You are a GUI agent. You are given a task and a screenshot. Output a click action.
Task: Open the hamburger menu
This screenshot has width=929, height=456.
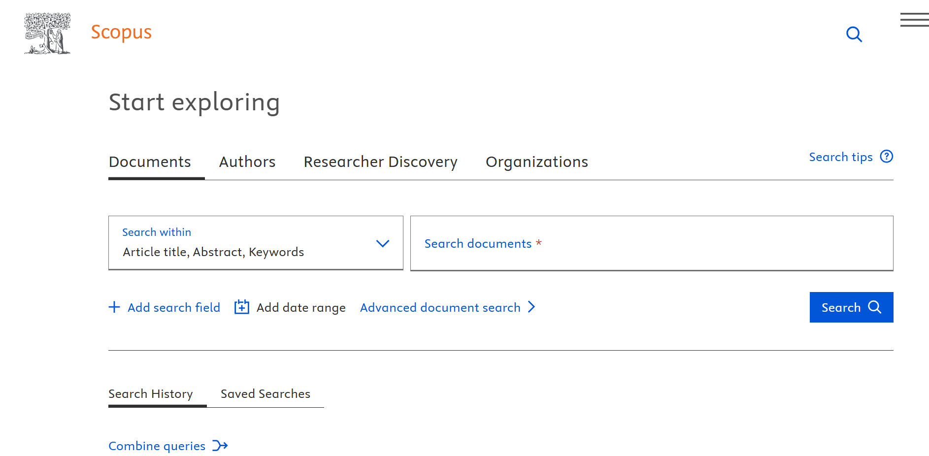click(914, 20)
